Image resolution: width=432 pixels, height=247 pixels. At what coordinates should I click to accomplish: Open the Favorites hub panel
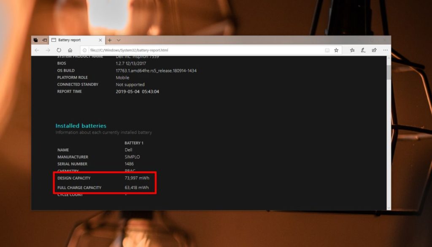(352, 50)
